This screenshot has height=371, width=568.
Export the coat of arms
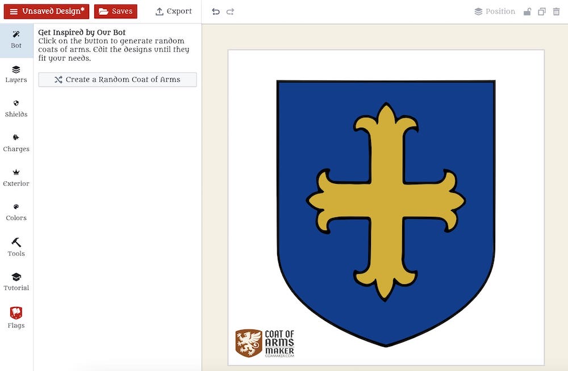point(174,11)
